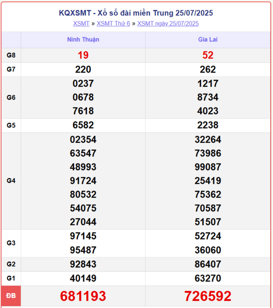Image resolution: width=273 pixels, height=308 pixels.
Task: Select G3 number 52724
Action: (x=208, y=236)
